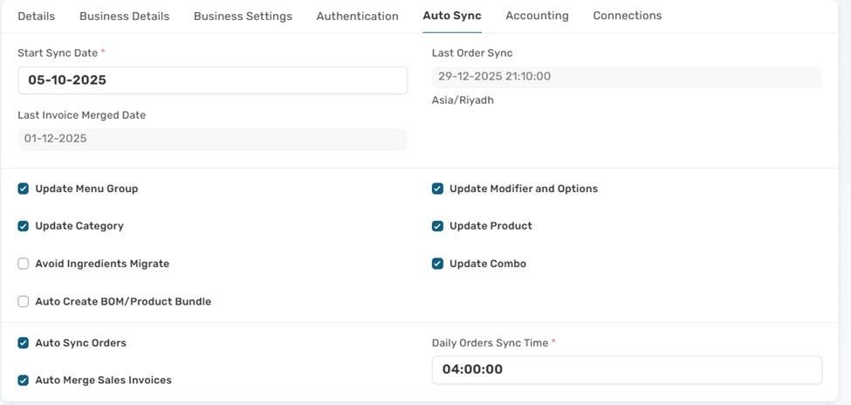Disable the Update Combo checkbox
This screenshot has height=405, width=851.
(x=437, y=264)
